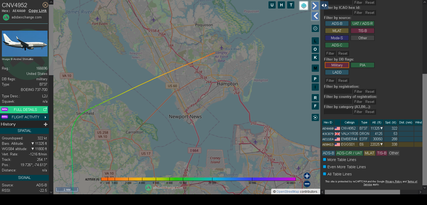Select EGGS01 row in aircraft table
Viewport: 427px width, 205px height.
(372, 144)
